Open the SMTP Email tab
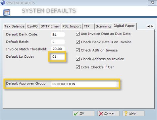 [x=50, y=26]
